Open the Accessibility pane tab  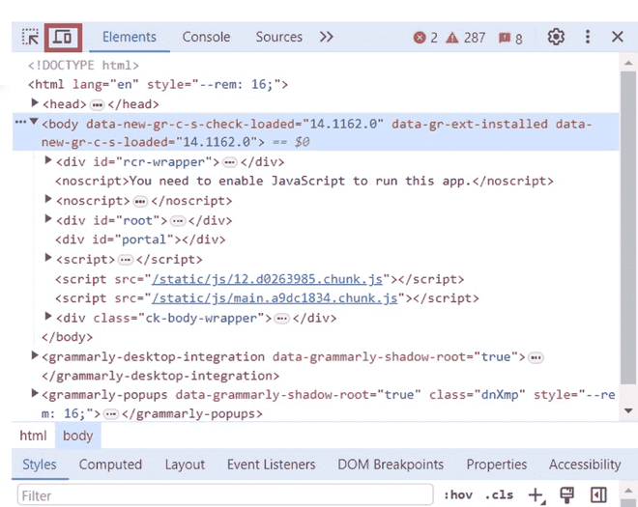pos(585,465)
